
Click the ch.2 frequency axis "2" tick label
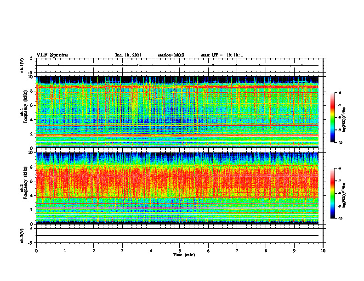32,210
